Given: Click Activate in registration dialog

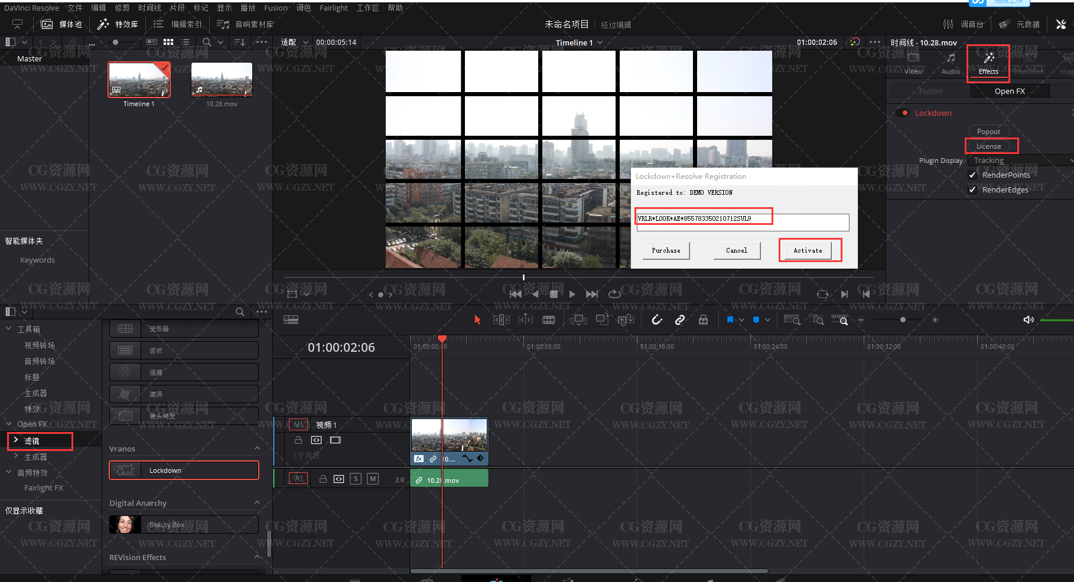Looking at the screenshot, I should click(x=808, y=250).
